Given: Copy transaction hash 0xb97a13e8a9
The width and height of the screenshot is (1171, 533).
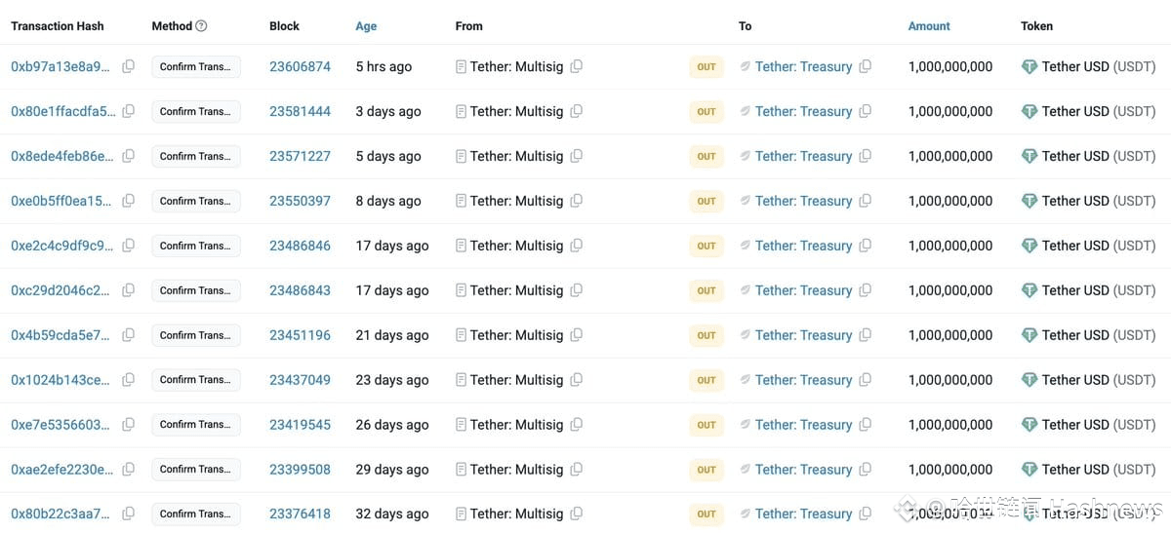Looking at the screenshot, I should pos(129,66).
